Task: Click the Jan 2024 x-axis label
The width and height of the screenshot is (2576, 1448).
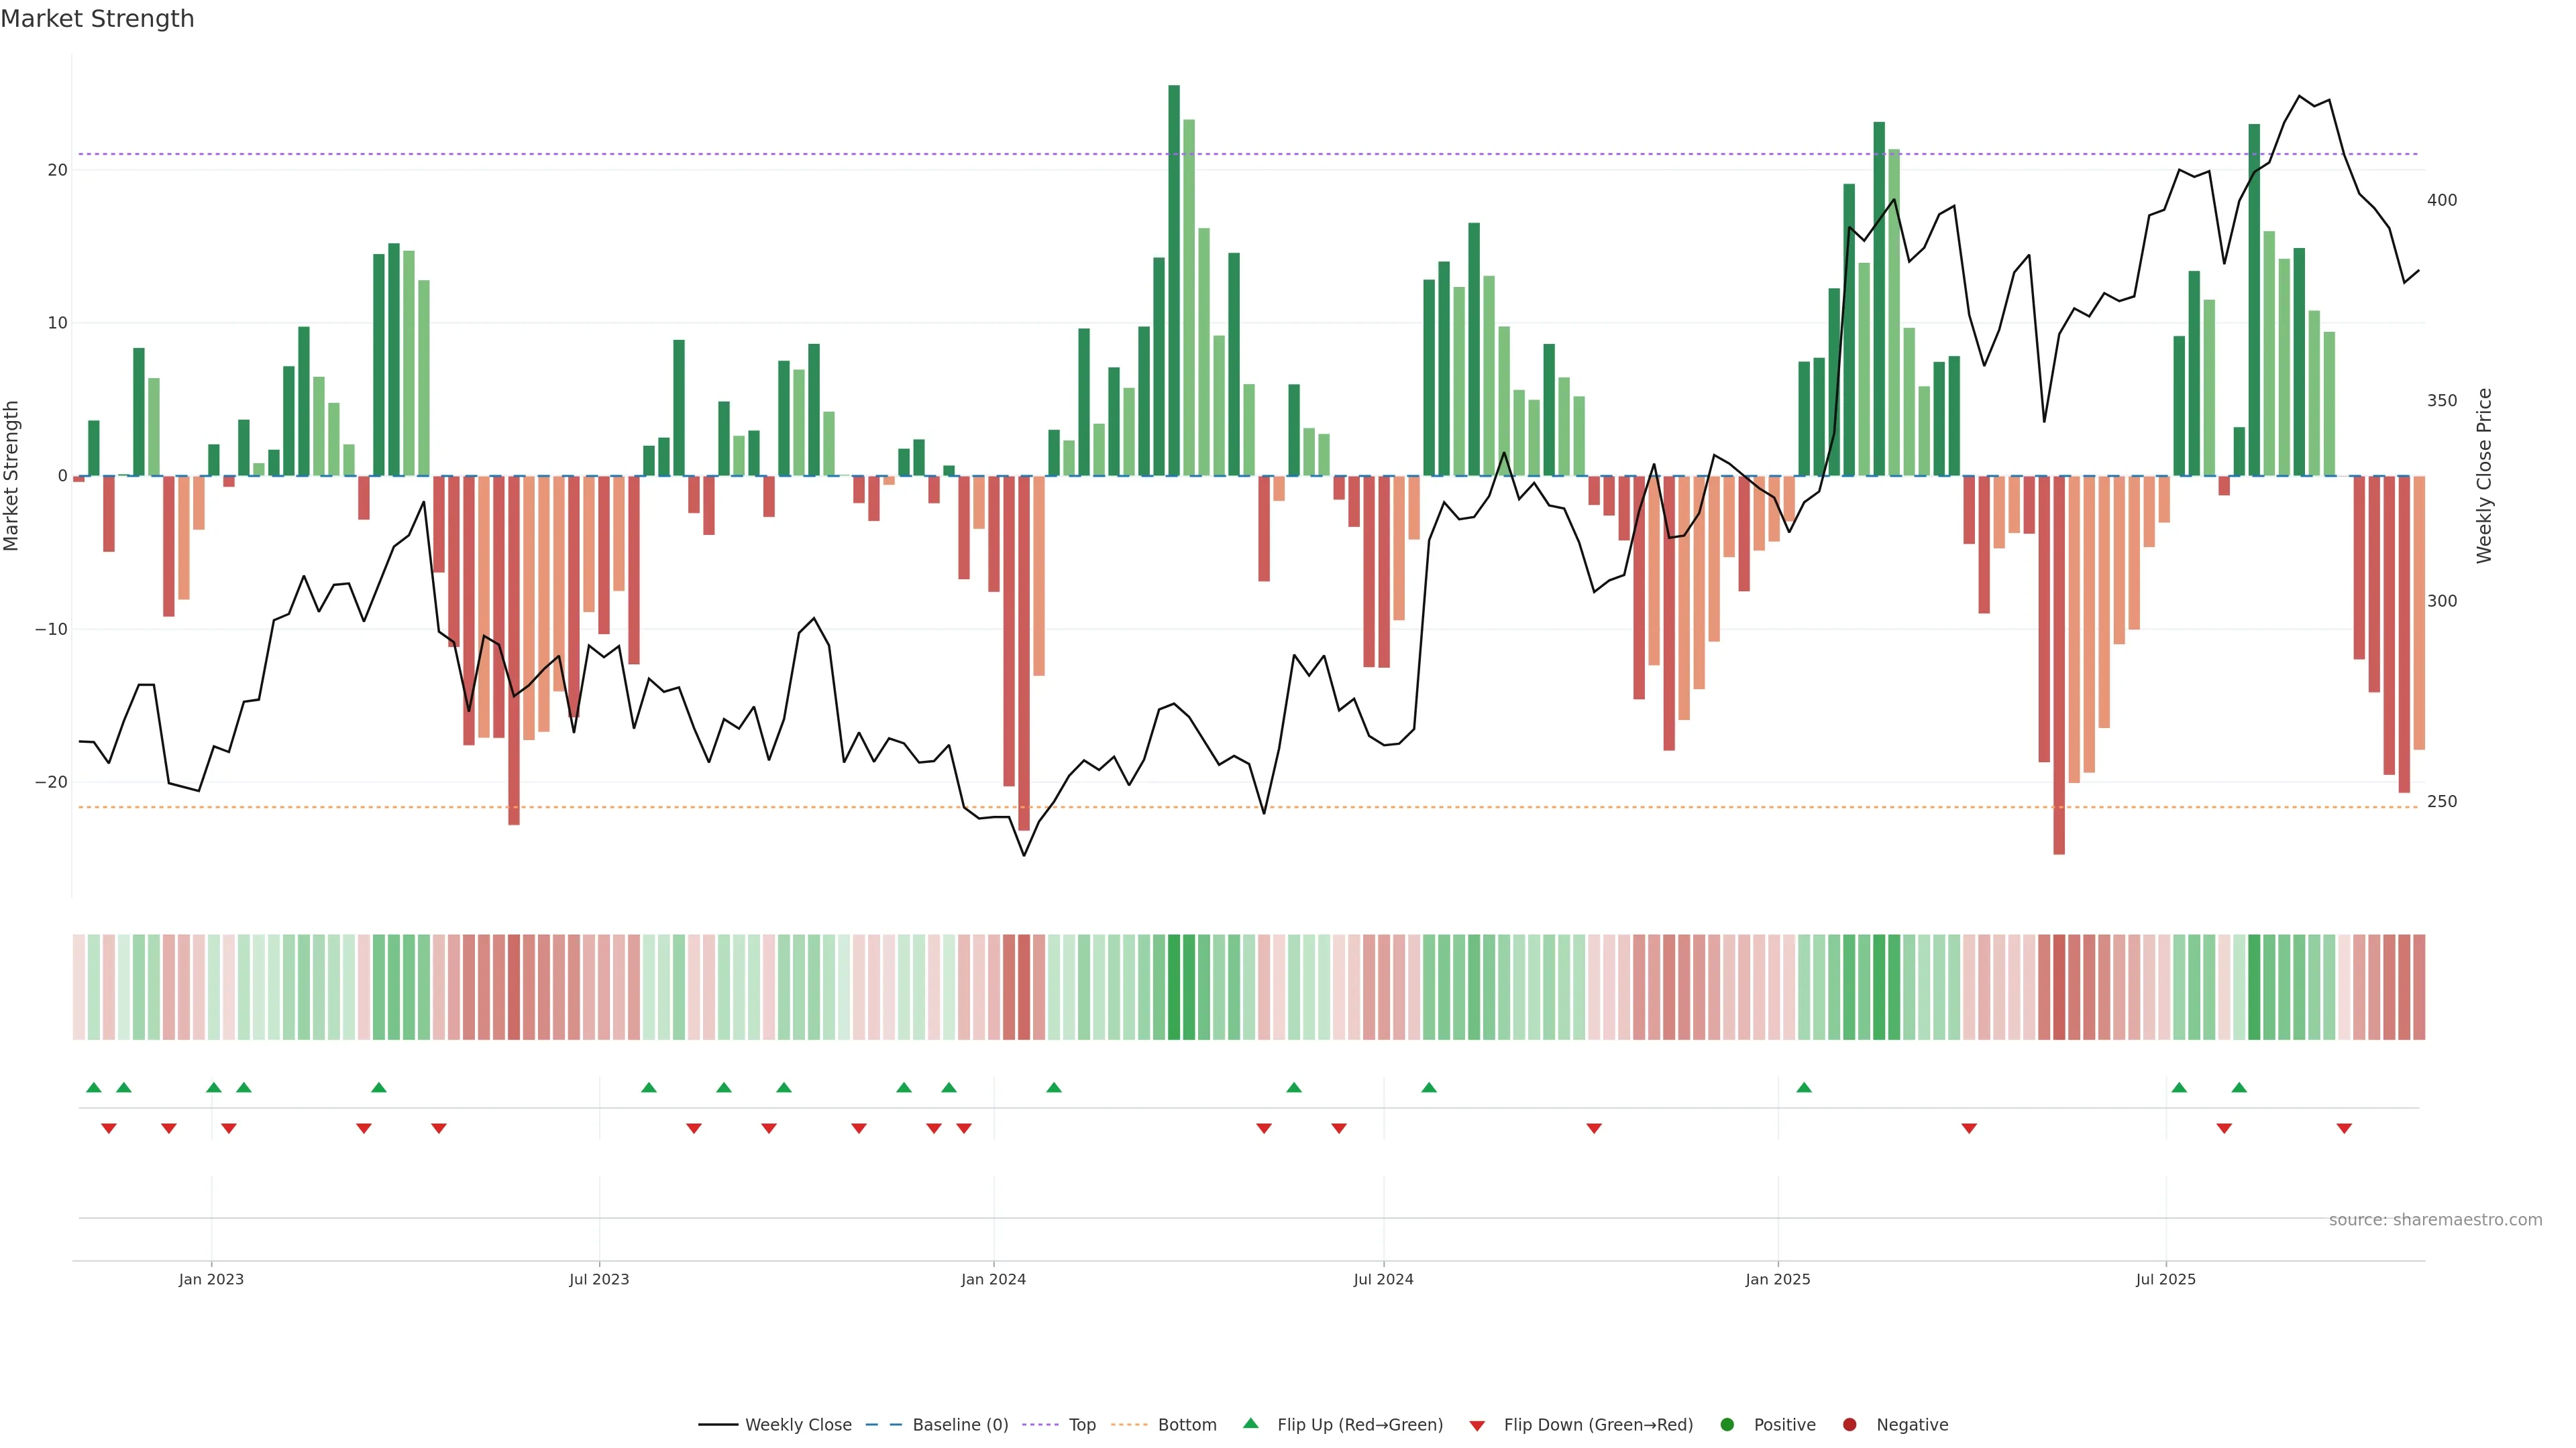Action: [993, 1279]
